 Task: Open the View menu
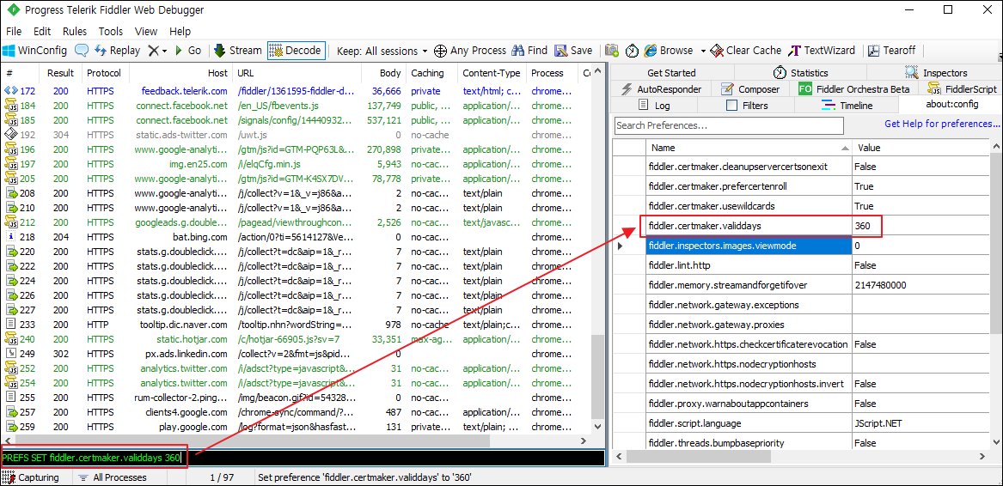point(146,31)
